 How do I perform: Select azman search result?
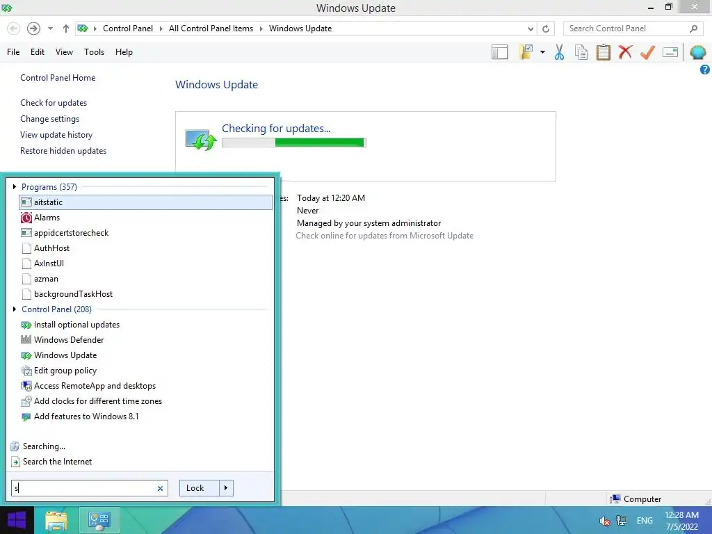145,279
